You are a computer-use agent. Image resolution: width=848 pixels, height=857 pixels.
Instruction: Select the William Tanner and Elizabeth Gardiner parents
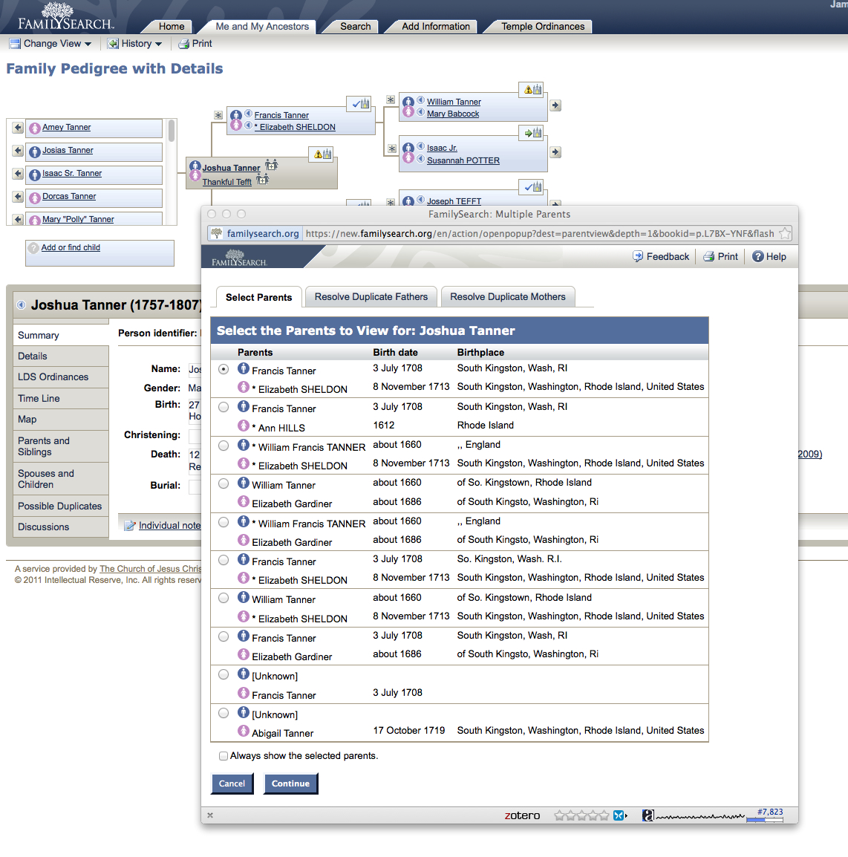point(224,483)
